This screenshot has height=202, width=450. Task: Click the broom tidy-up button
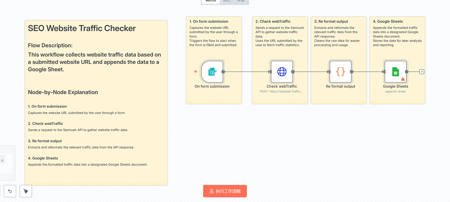click(26, 191)
